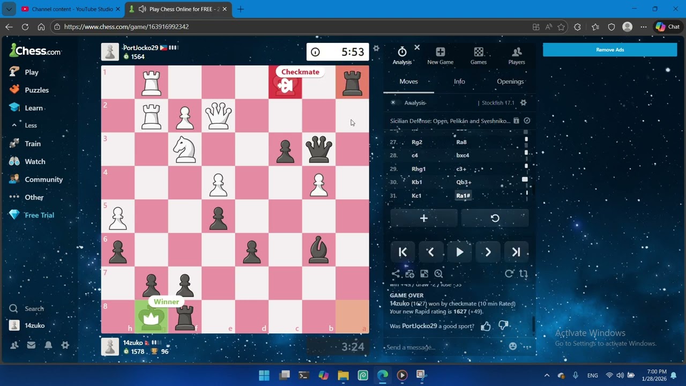Open the Players tab

[x=517, y=55]
